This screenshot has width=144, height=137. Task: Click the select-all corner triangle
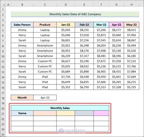pos(4,5)
